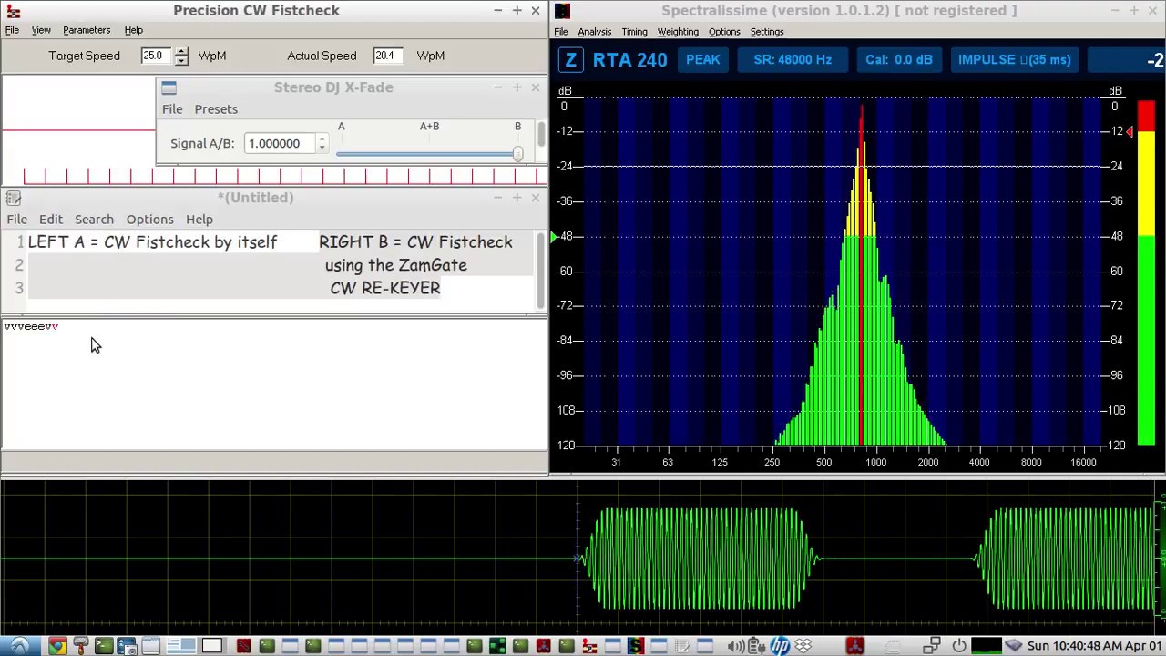Viewport: 1166px width, 656px height.
Task: Click the Z logo button in Spectralissime
Action: coord(570,60)
